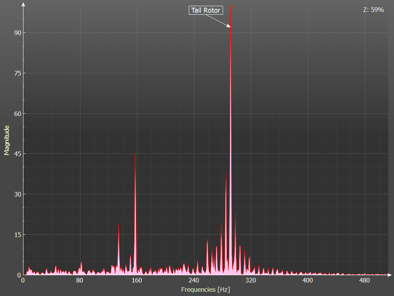Click the 80 tick label on frequency axis

pos(80,280)
